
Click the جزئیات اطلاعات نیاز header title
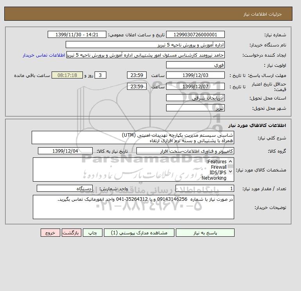[262, 14]
